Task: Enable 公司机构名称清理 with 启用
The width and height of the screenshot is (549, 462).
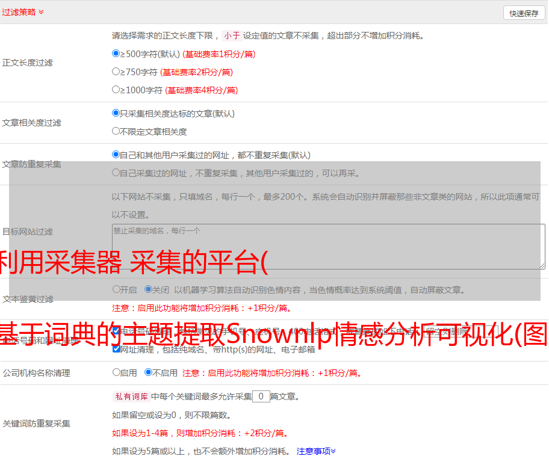Action: pyautogui.click(x=116, y=372)
